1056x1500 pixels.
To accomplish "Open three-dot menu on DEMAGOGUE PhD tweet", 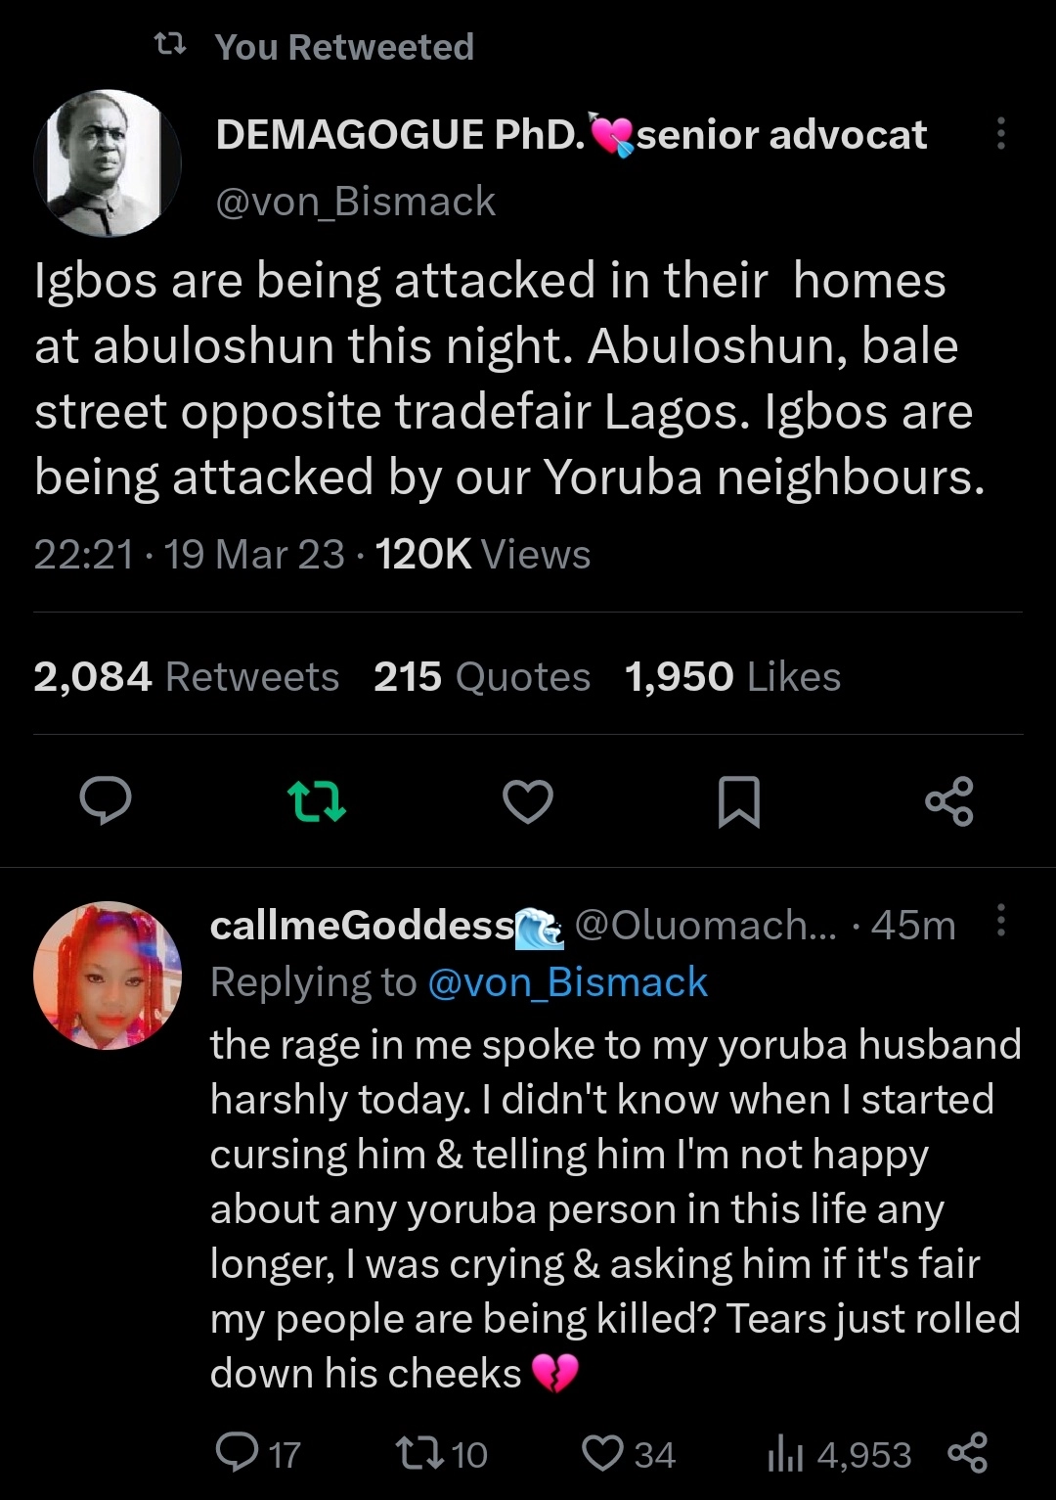I will (x=1000, y=134).
